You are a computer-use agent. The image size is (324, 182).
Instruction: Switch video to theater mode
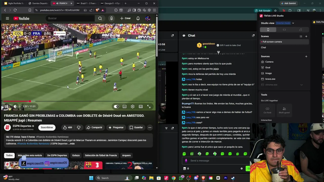click(141, 106)
